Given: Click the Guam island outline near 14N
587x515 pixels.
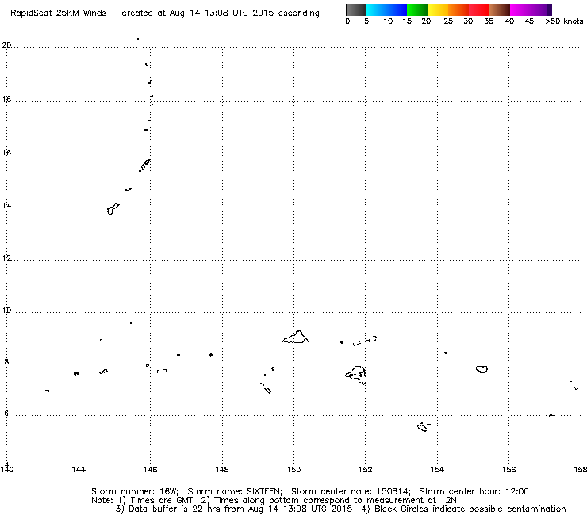Looking at the screenshot, I should (x=113, y=208).
